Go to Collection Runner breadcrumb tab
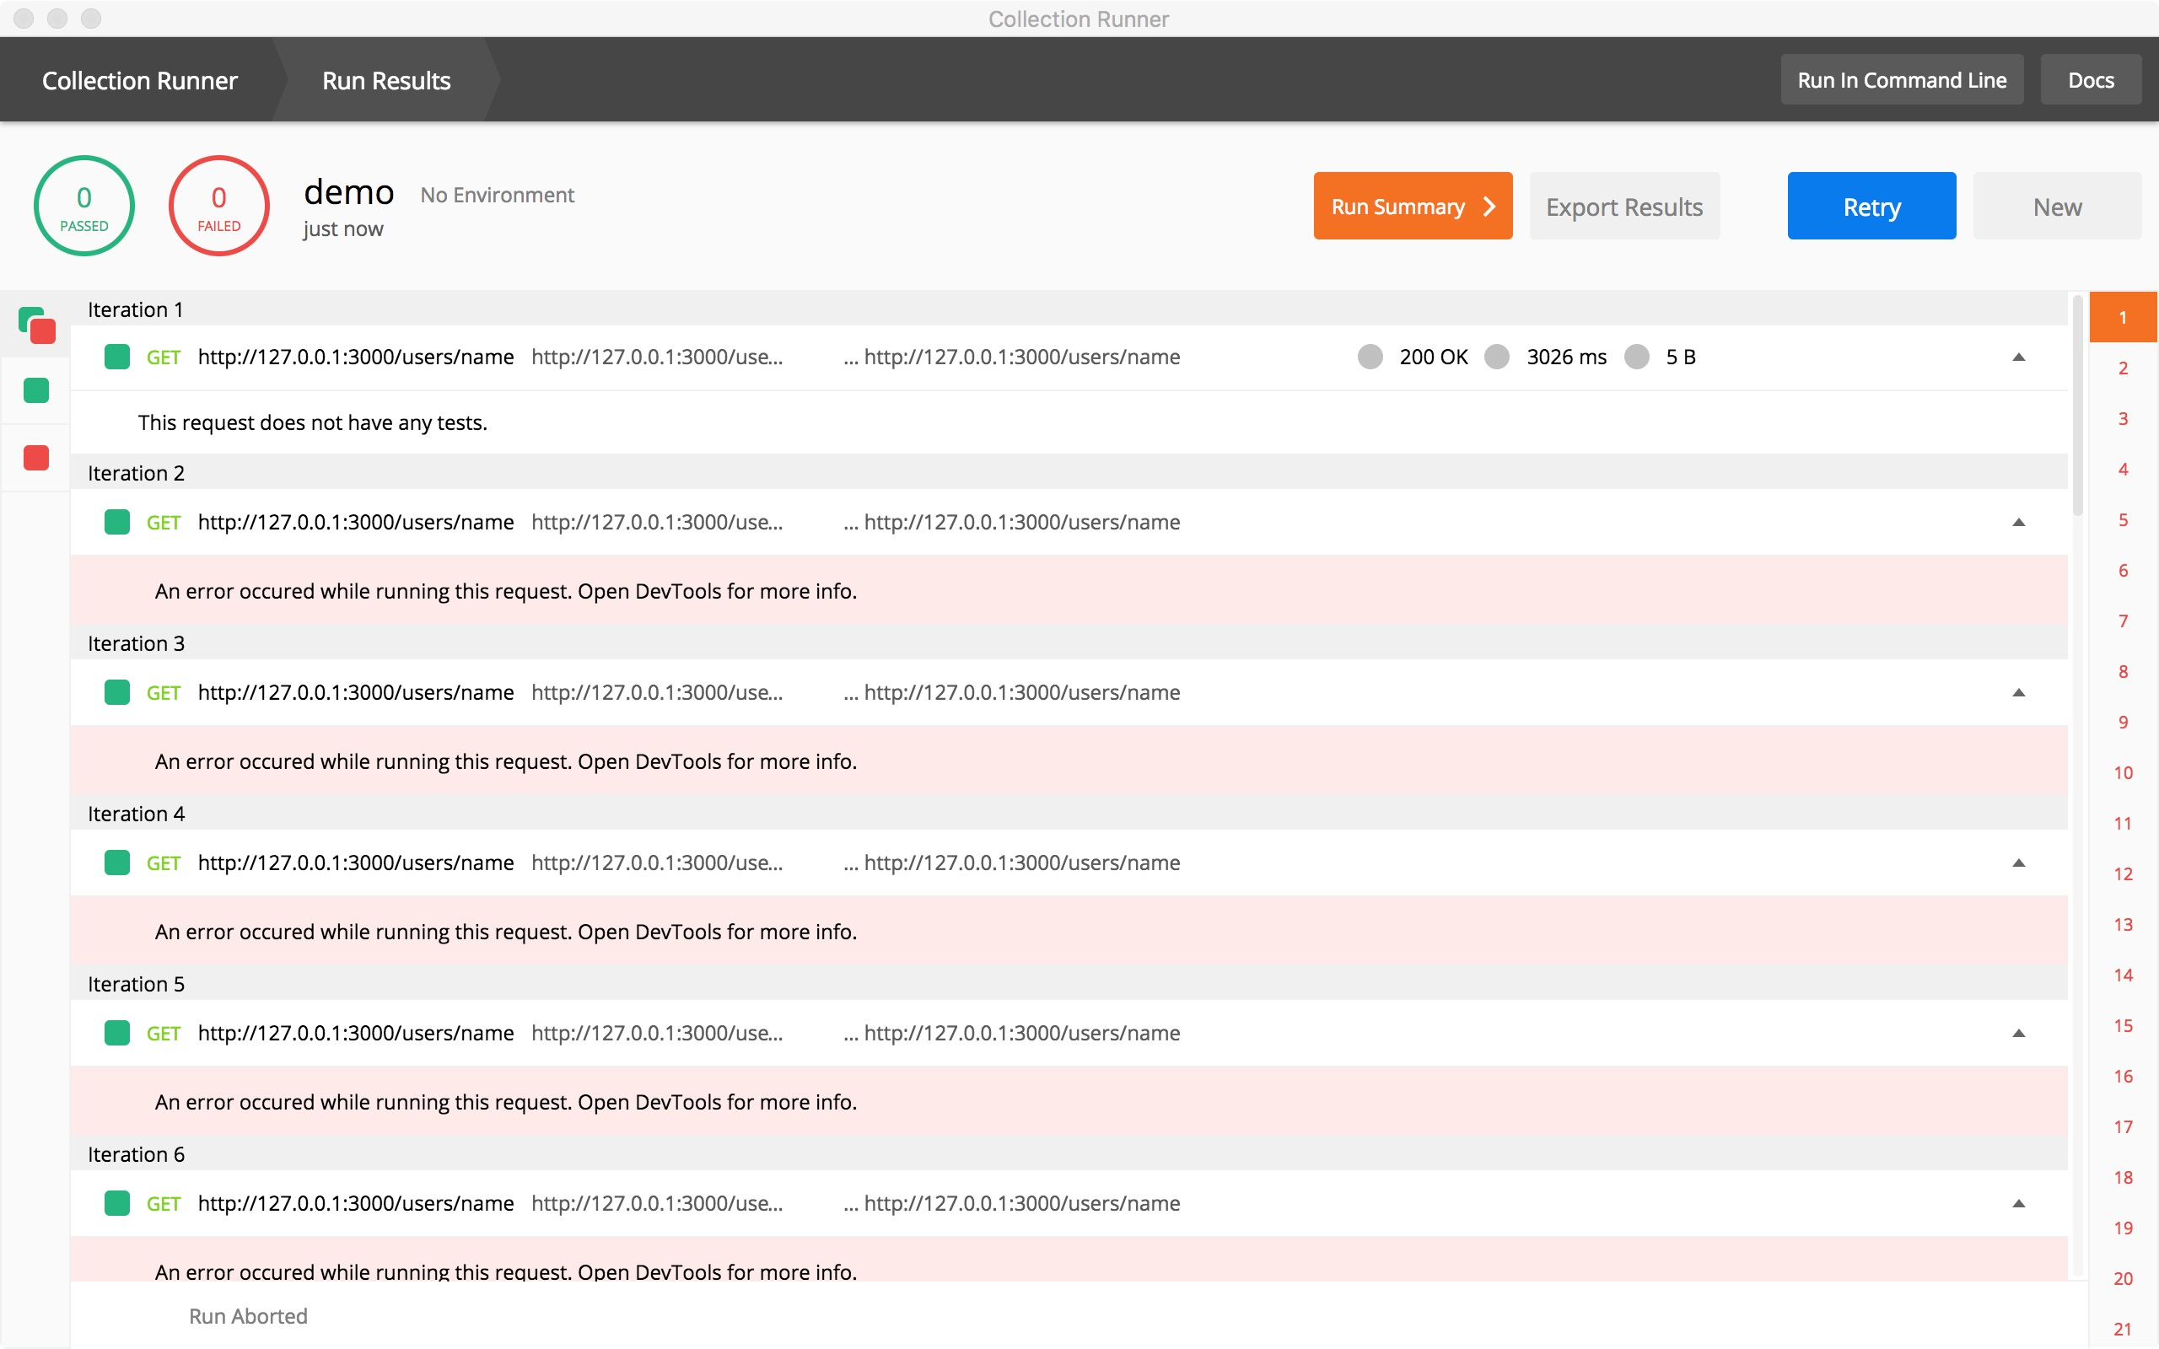This screenshot has width=2159, height=1349. [140, 80]
